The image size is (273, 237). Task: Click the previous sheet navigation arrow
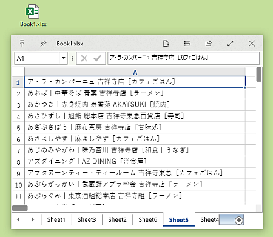coord(18,219)
